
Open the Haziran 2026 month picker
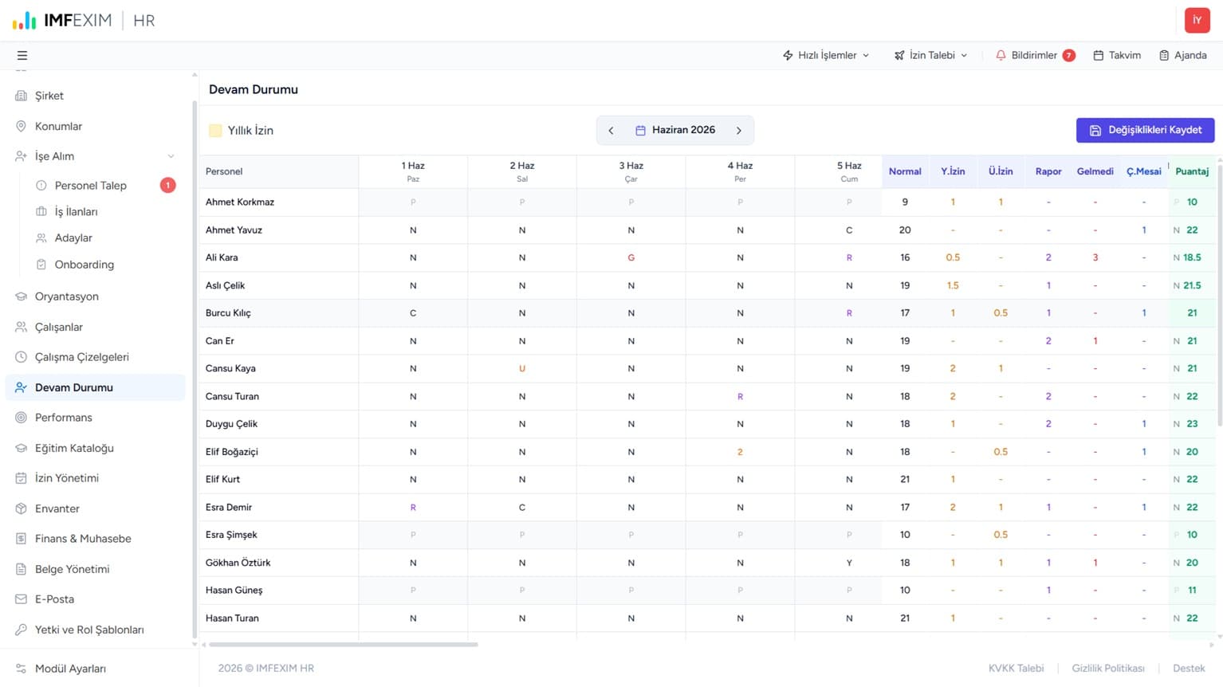pyautogui.click(x=675, y=130)
